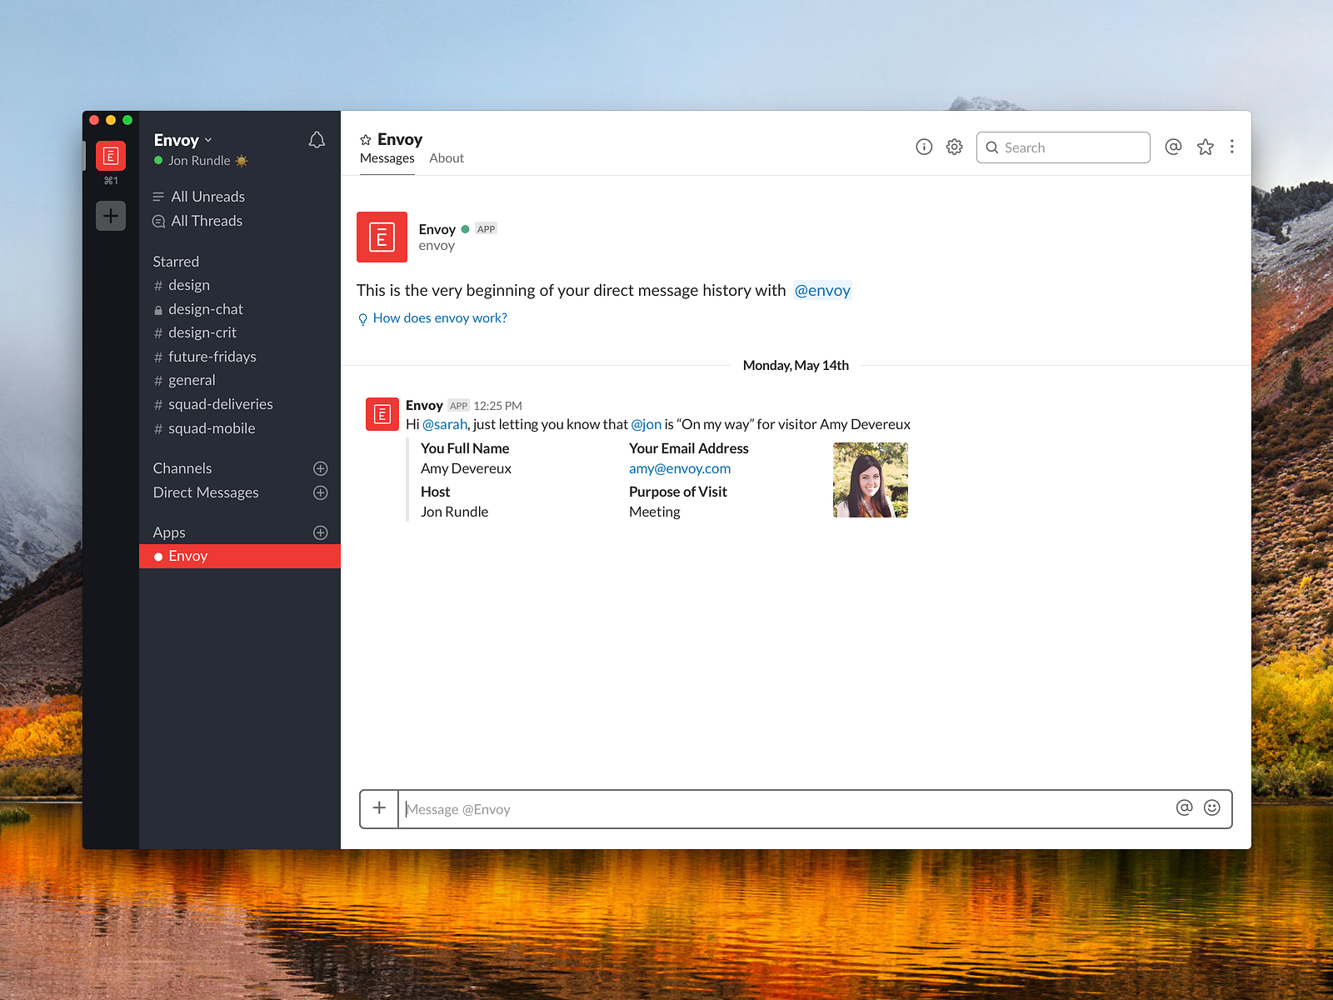Viewport: 1333px width, 1000px height.
Task: Click the Search field
Action: pyautogui.click(x=1063, y=147)
